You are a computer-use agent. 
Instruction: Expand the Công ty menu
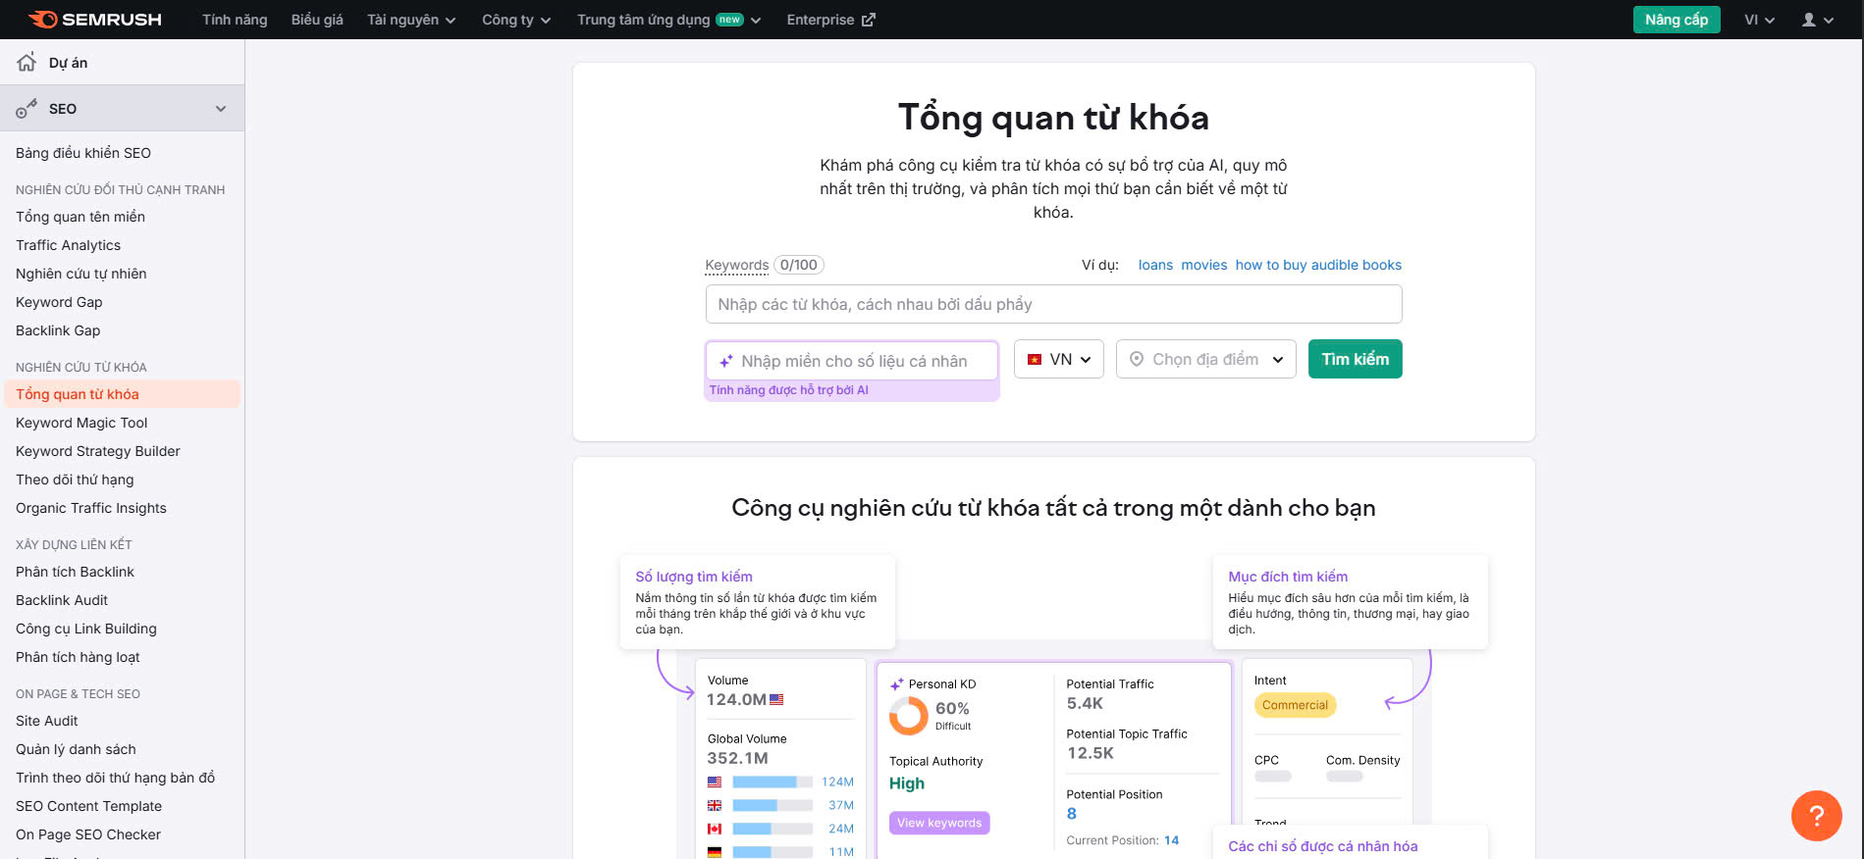[515, 20]
